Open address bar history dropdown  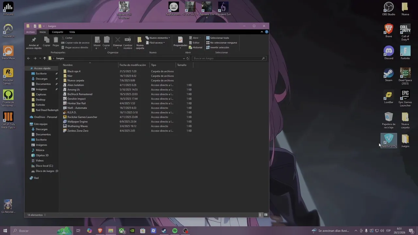click(x=184, y=58)
